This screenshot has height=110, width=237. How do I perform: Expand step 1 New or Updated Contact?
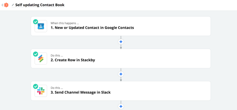(x=121, y=26)
